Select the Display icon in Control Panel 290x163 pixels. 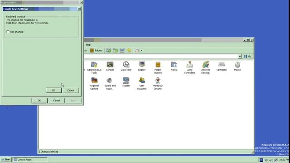142,66
